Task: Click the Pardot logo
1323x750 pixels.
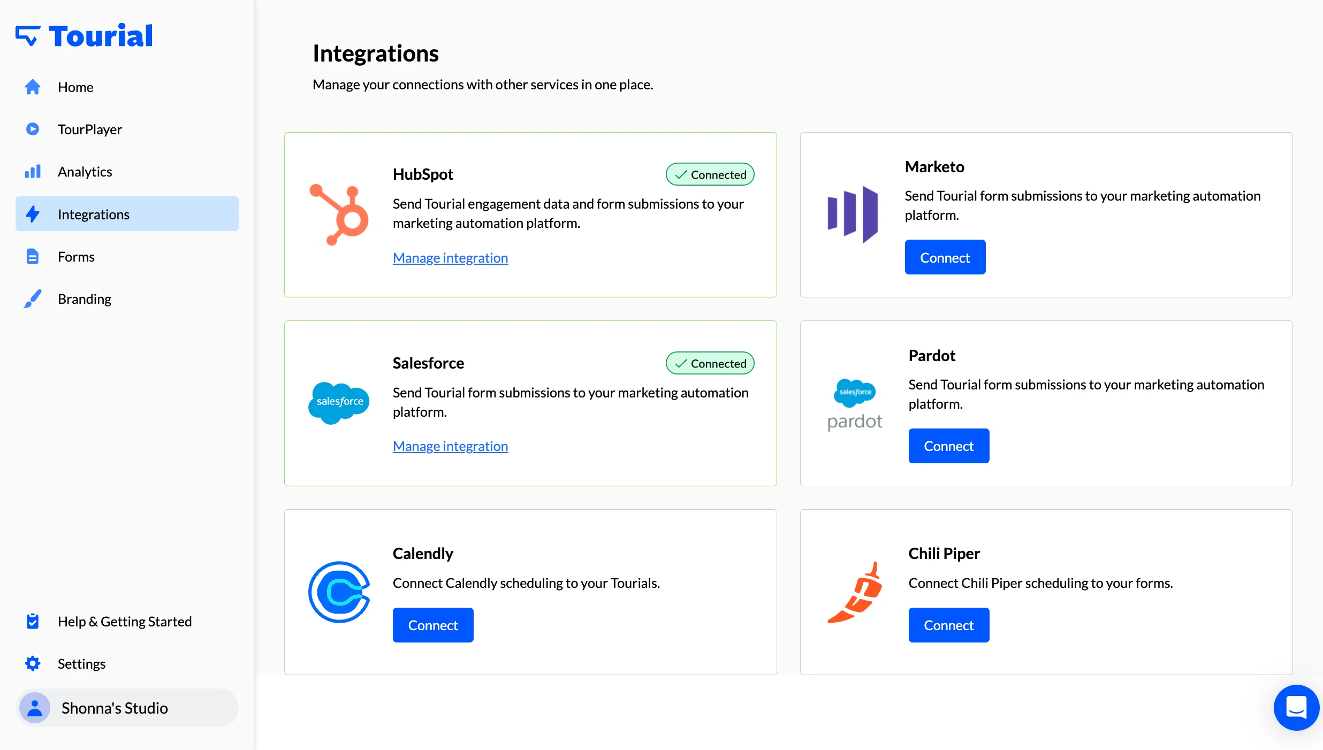Action: point(855,404)
